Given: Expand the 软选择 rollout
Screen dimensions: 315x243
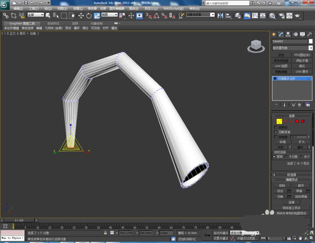Looking at the screenshot, I should point(291,175).
